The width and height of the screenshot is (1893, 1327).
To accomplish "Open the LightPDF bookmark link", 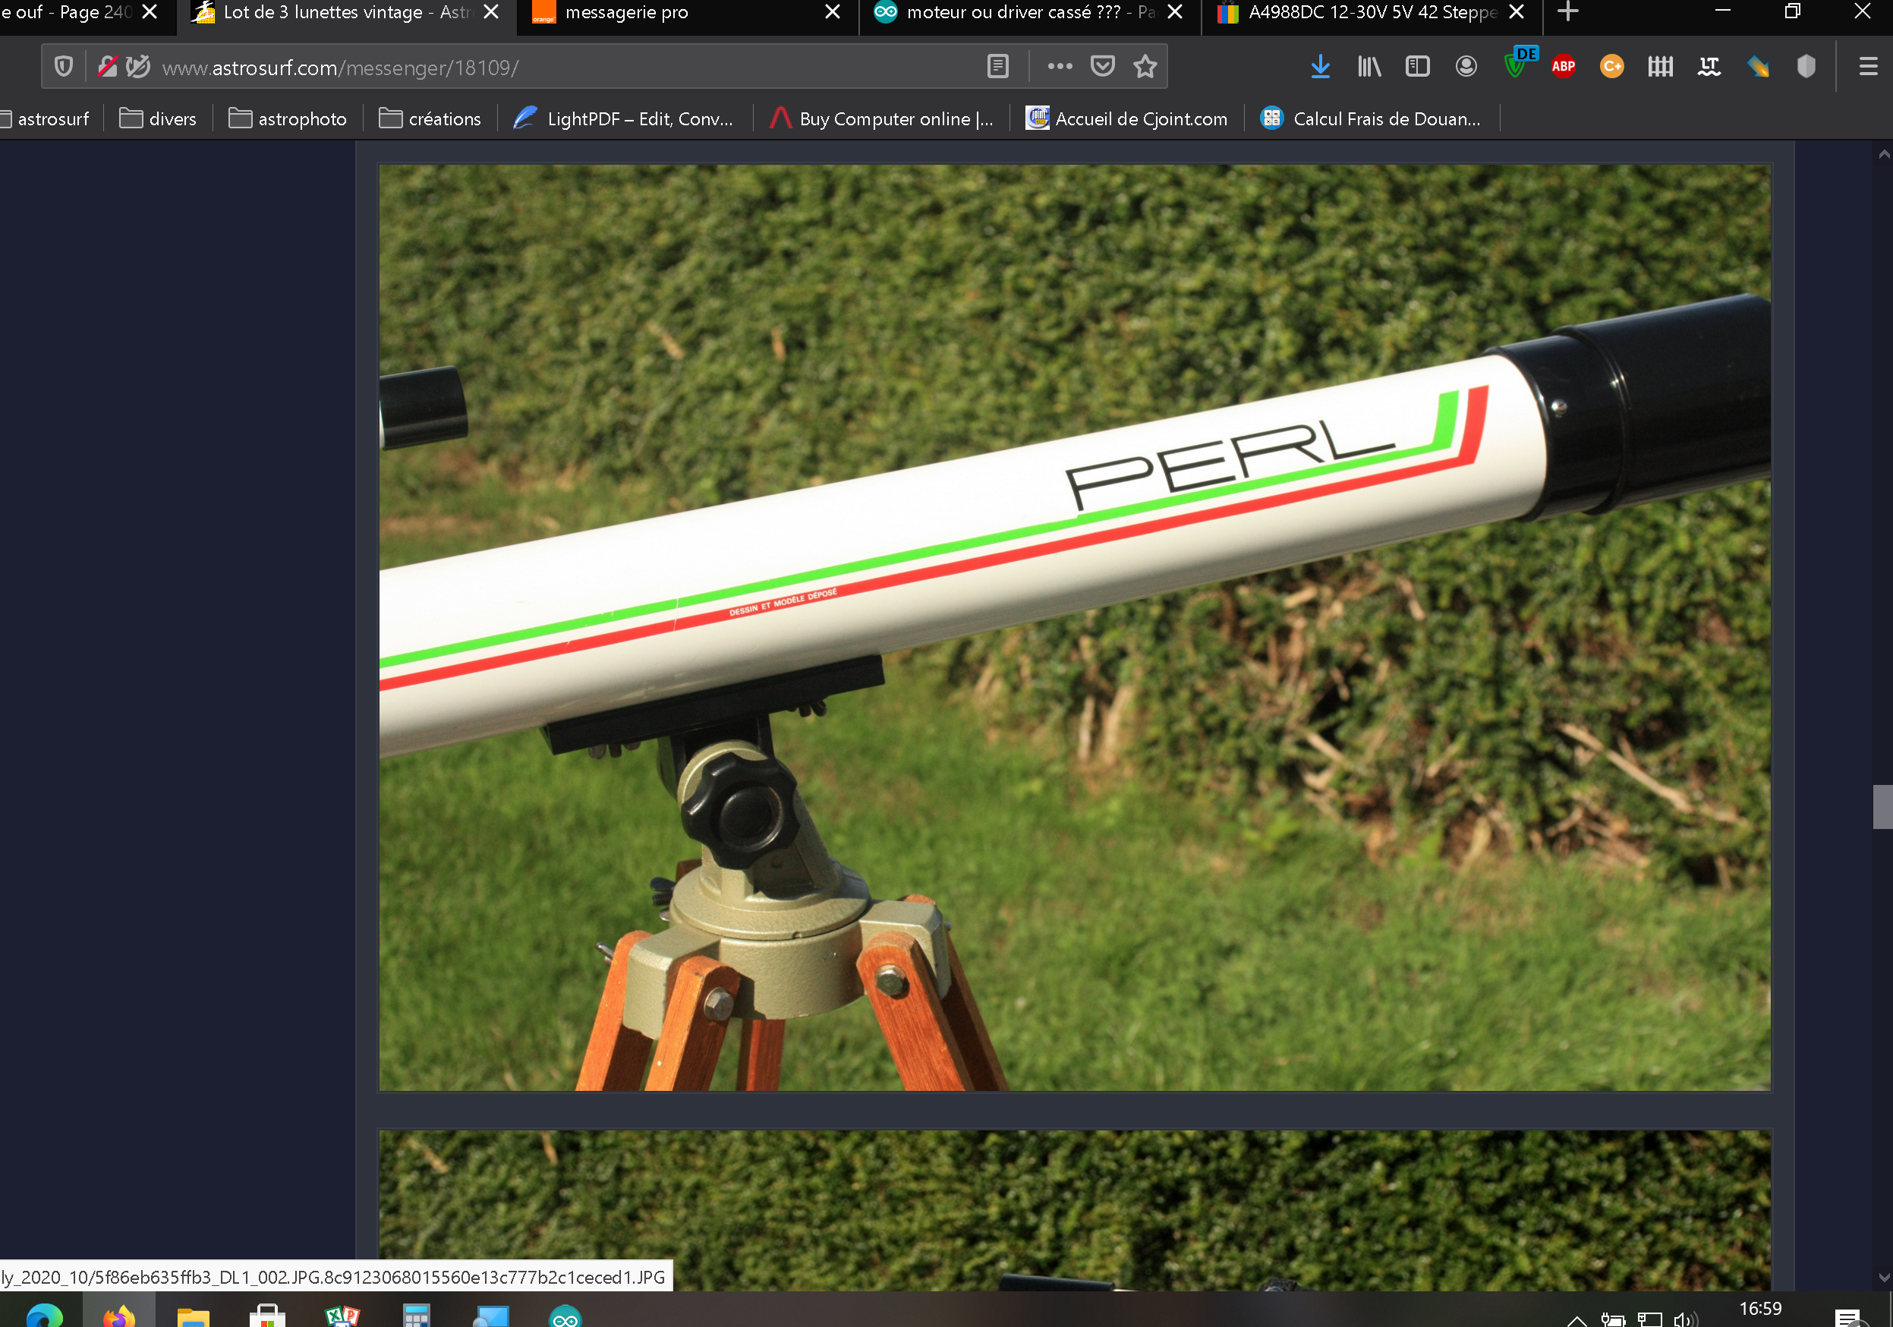I will click(x=623, y=118).
